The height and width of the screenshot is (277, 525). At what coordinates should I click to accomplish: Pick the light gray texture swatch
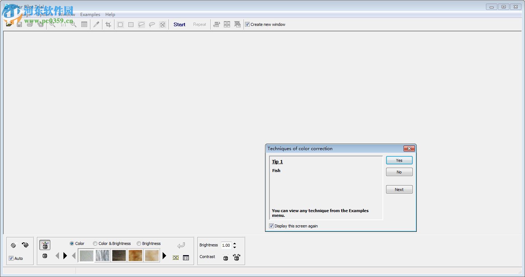(x=86, y=255)
